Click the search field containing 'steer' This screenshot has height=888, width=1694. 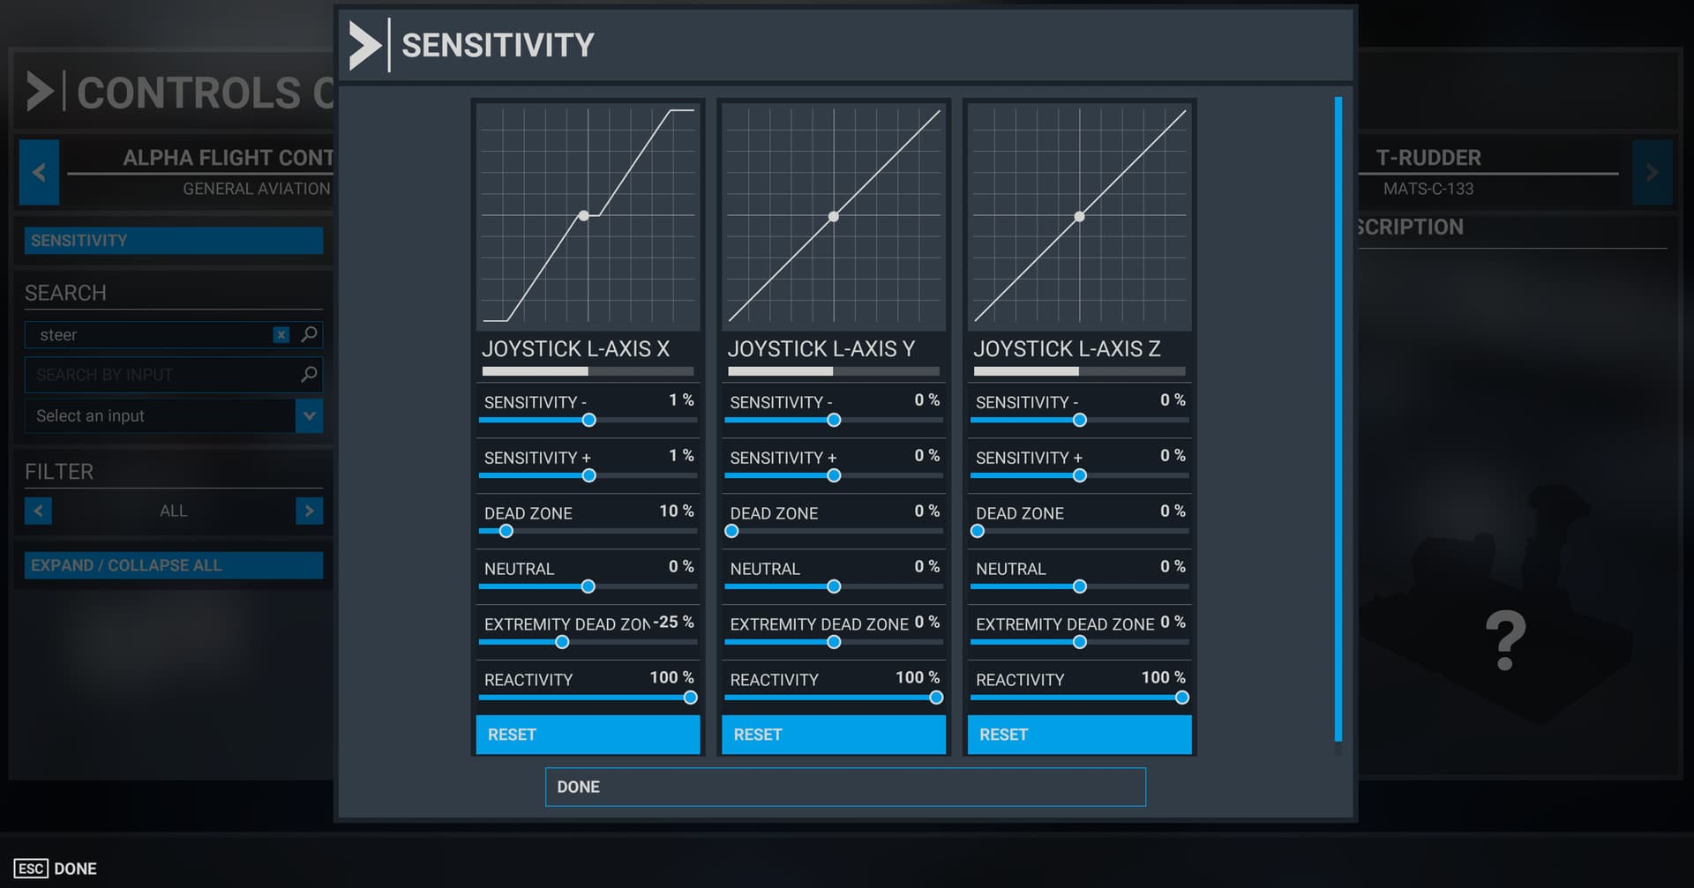tap(174, 335)
